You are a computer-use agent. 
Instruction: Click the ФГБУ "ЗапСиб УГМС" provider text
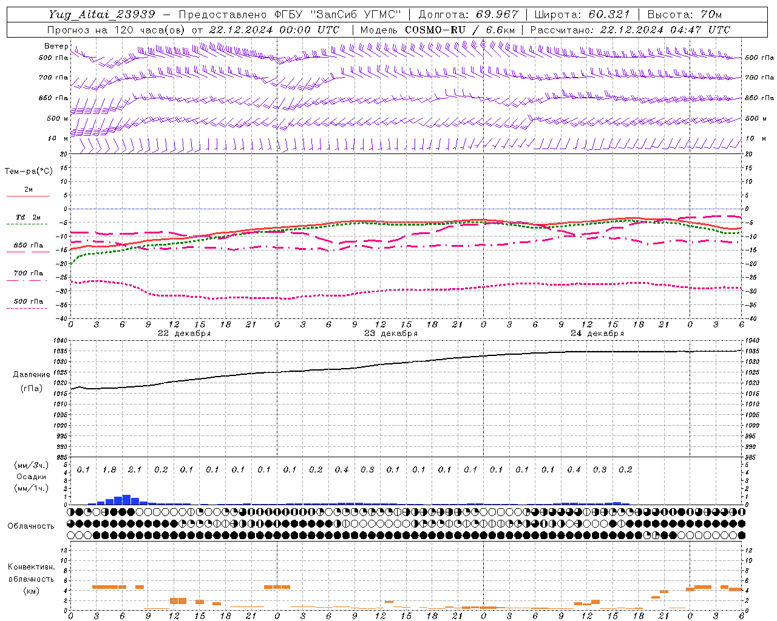click(x=339, y=15)
